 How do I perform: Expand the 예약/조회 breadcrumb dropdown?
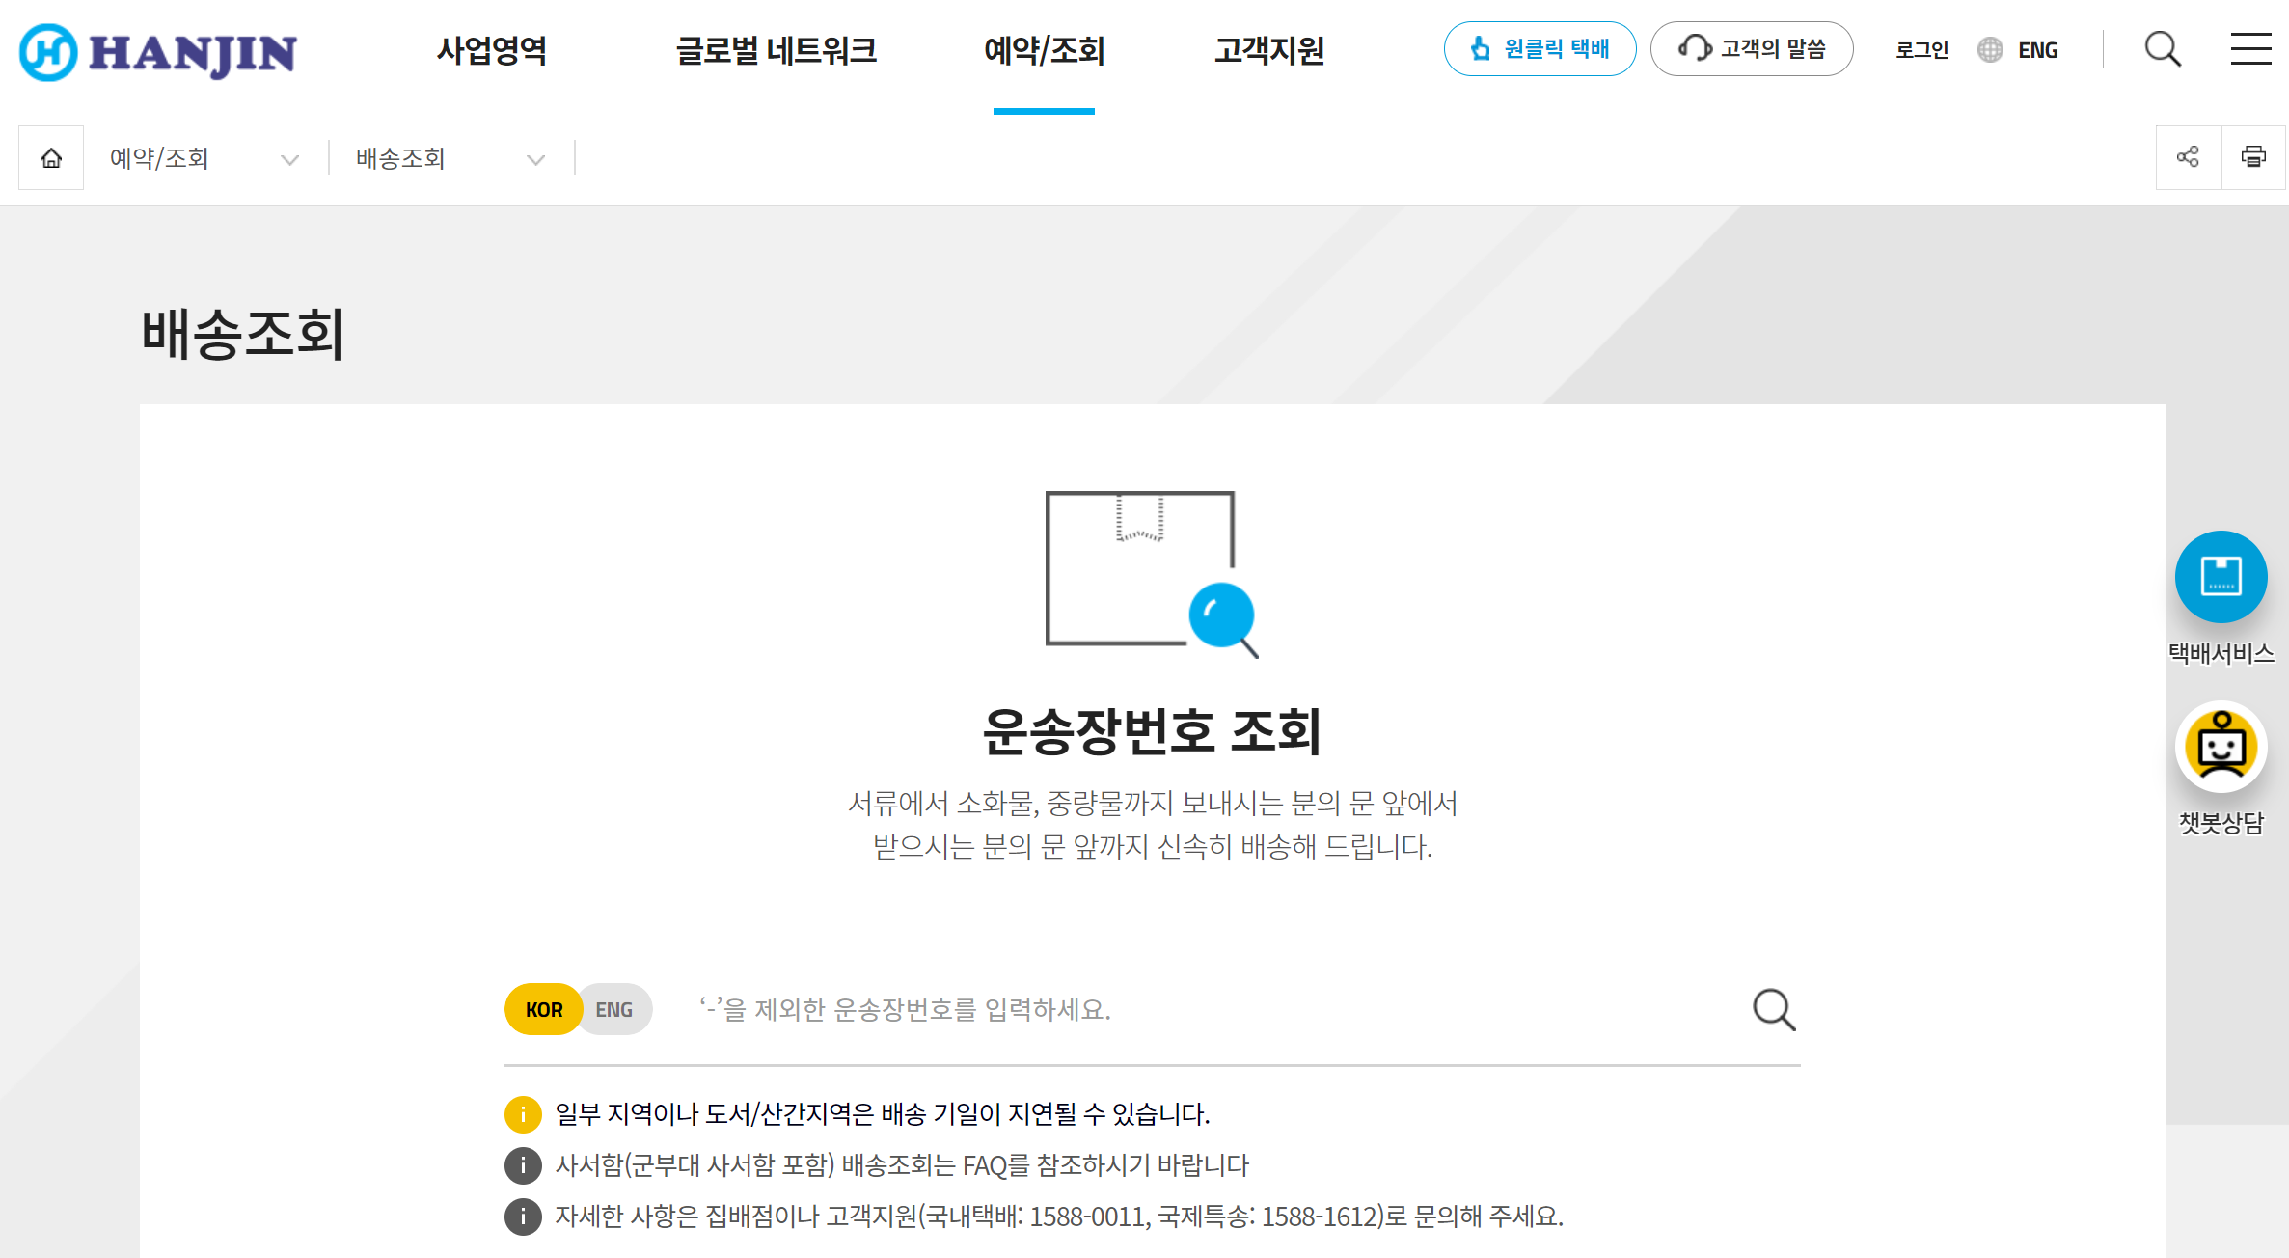pyautogui.click(x=289, y=157)
